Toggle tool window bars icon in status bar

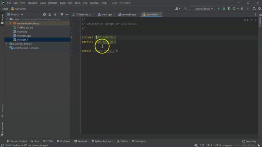(x=2, y=145)
